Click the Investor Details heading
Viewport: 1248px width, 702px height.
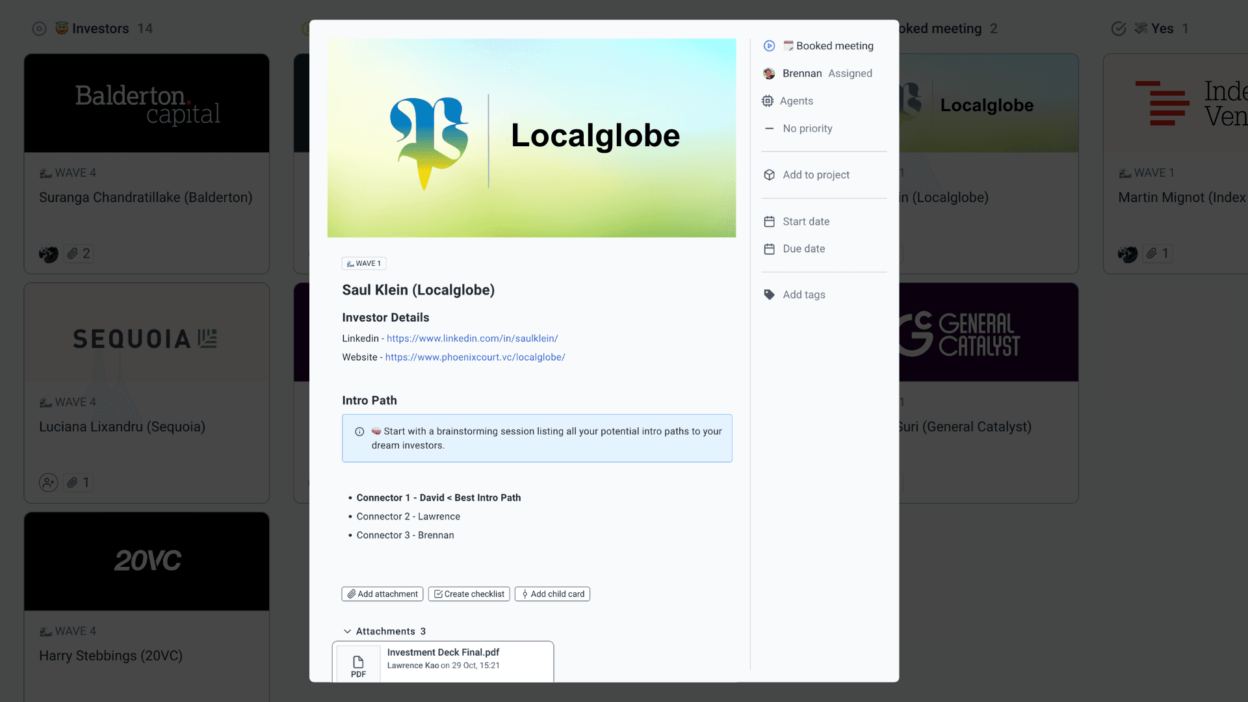click(x=385, y=318)
